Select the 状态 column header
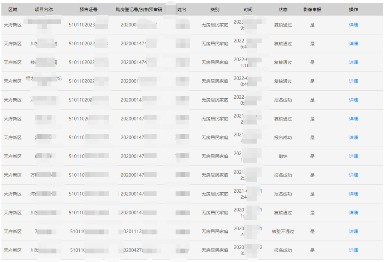 coord(283,10)
